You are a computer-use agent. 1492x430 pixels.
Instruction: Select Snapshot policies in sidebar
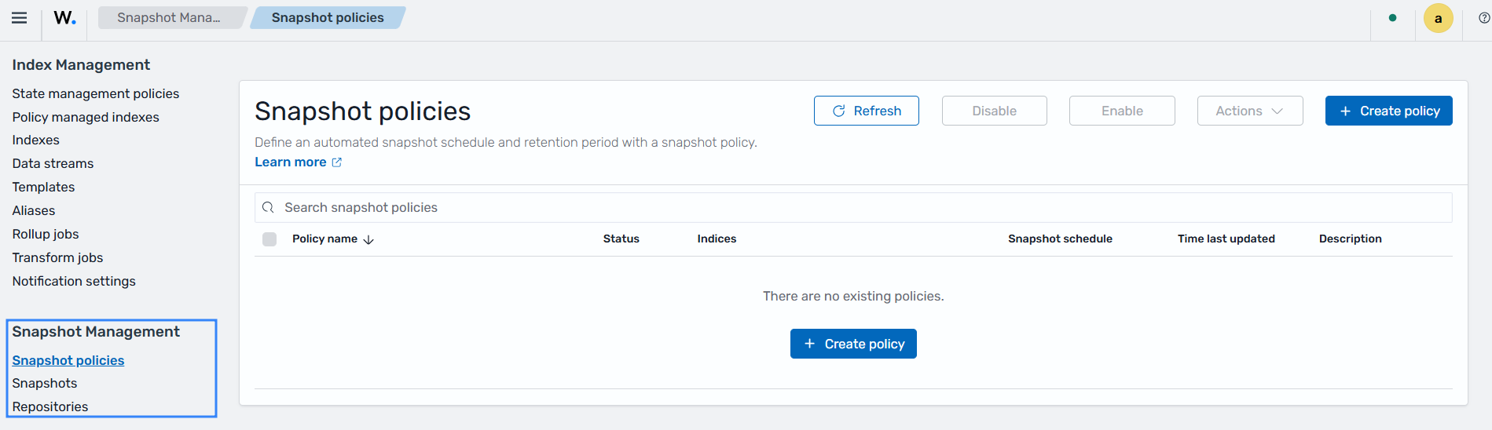tap(68, 360)
